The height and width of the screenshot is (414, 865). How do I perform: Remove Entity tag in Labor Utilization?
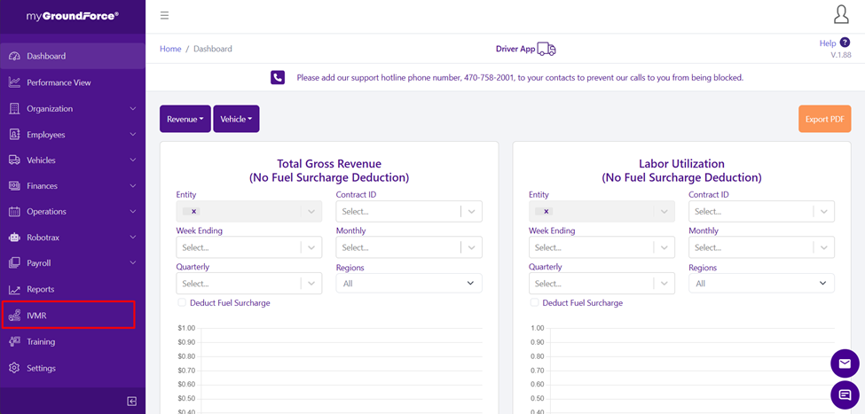point(547,211)
